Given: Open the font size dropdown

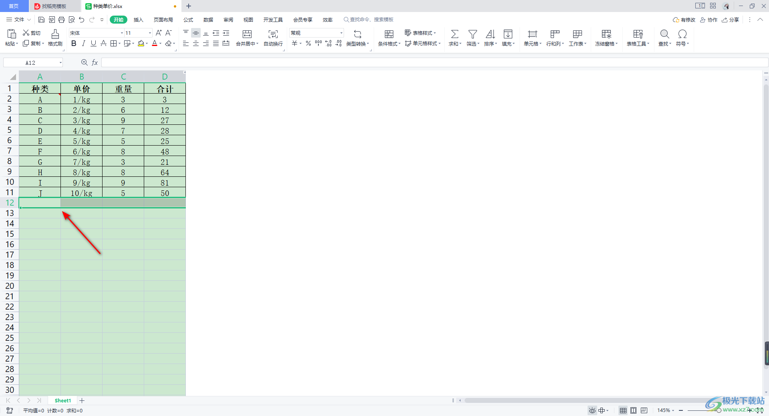Looking at the screenshot, I should (150, 33).
